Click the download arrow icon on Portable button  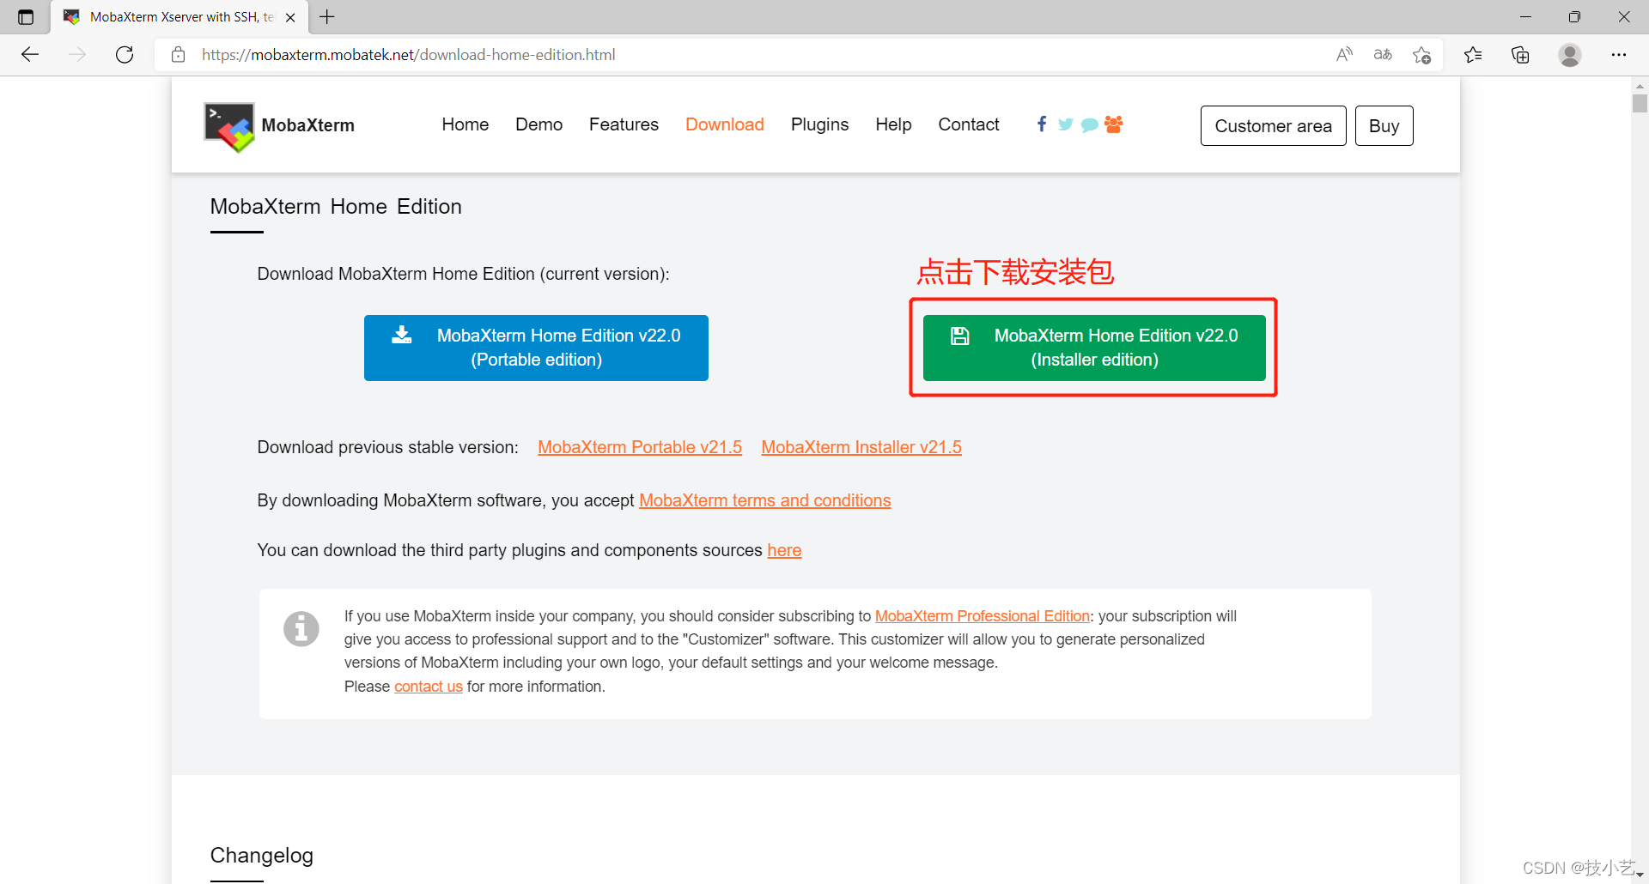click(x=401, y=335)
